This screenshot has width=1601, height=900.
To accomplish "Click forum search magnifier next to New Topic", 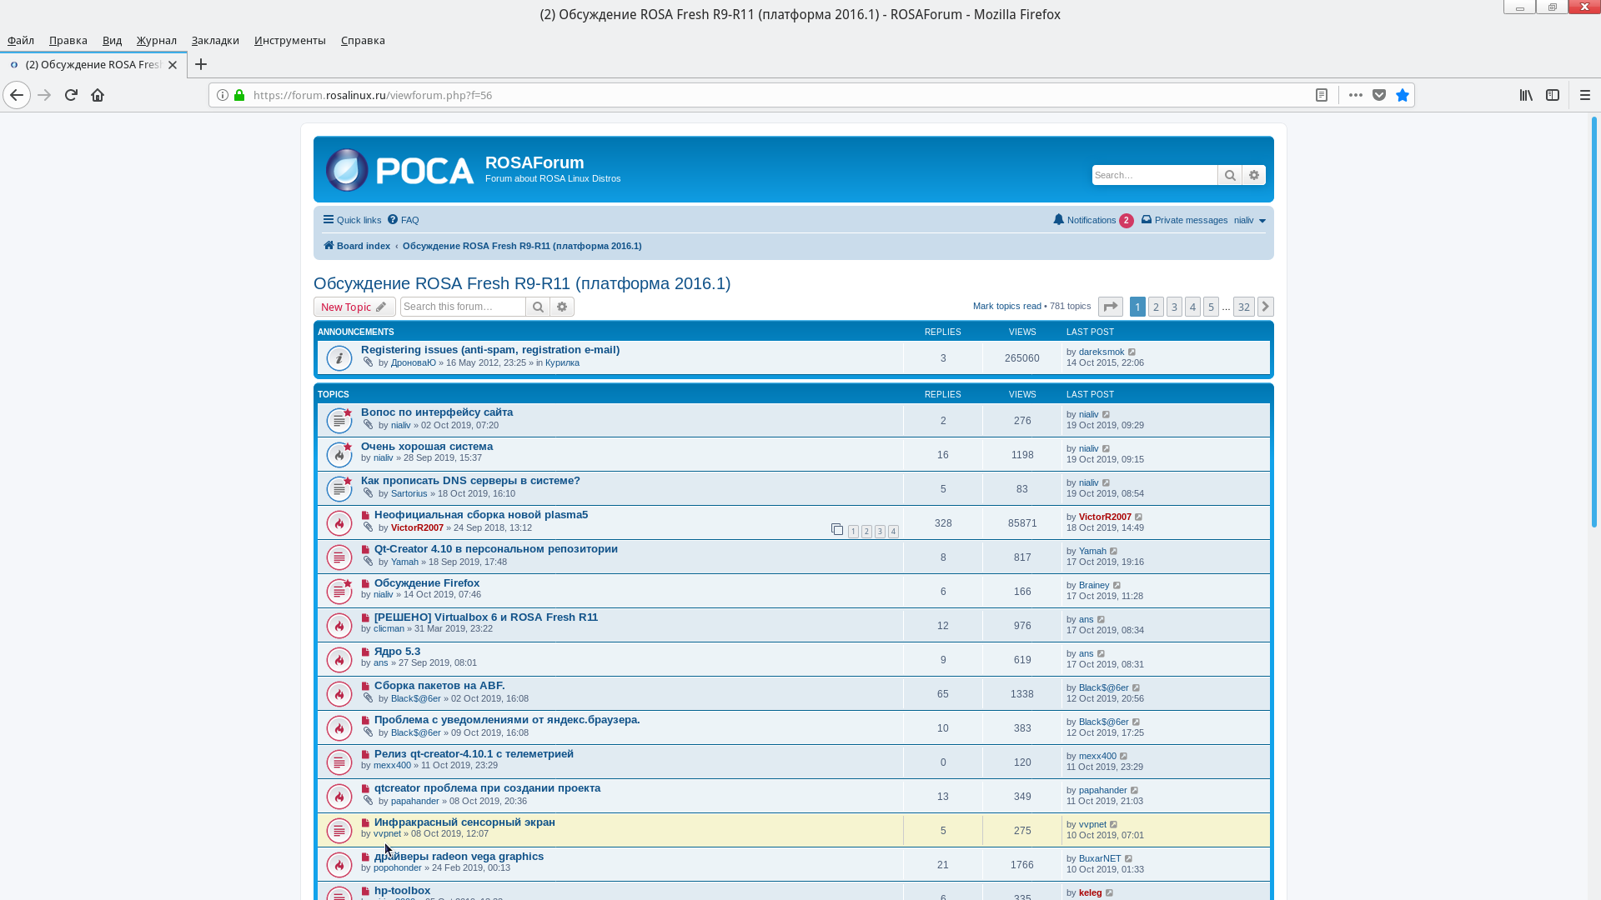I will [x=538, y=307].
